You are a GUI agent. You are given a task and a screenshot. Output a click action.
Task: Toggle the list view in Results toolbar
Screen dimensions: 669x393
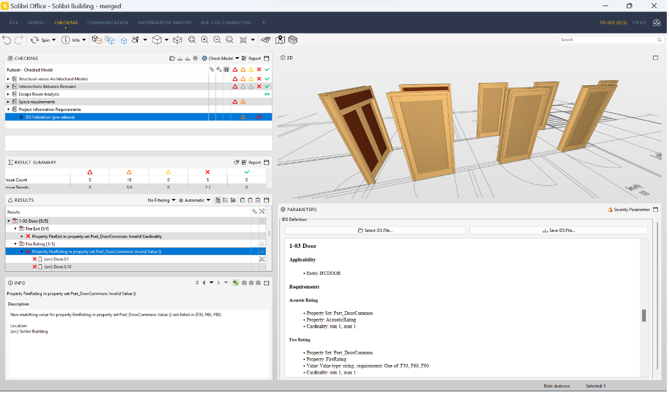point(226,200)
